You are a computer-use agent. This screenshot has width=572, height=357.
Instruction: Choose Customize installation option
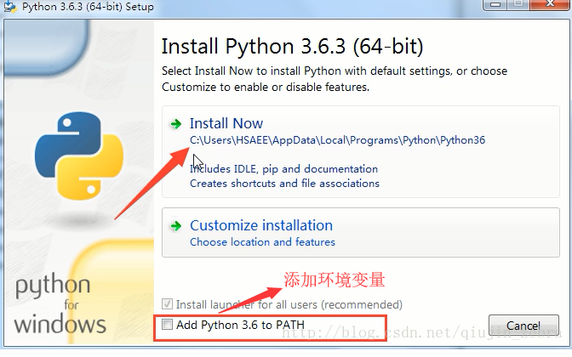(360, 232)
